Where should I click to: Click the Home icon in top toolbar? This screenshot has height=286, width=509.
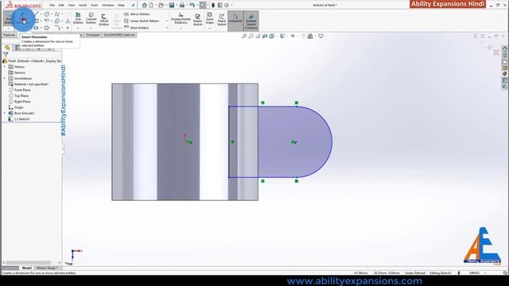pyautogui.click(x=145, y=6)
